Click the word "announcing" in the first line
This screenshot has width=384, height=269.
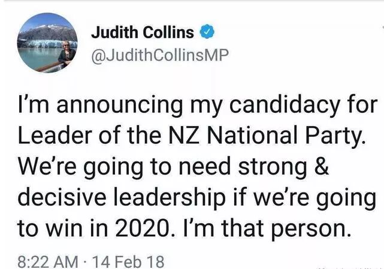click(120, 106)
